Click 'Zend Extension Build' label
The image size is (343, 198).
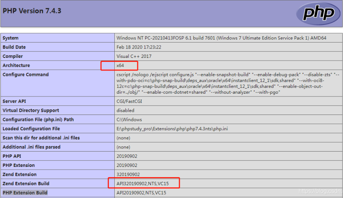[x=26, y=184]
